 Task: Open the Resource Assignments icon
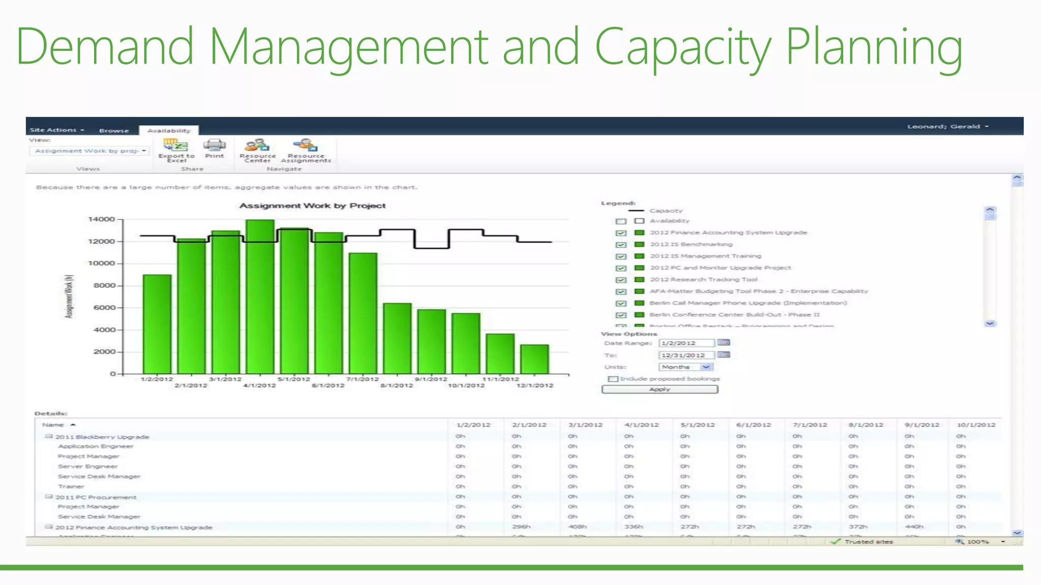pos(305,145)
